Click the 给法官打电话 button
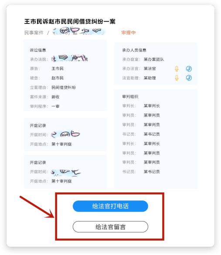The width and height of the screenshot is (221, 255). pos(110,206)
